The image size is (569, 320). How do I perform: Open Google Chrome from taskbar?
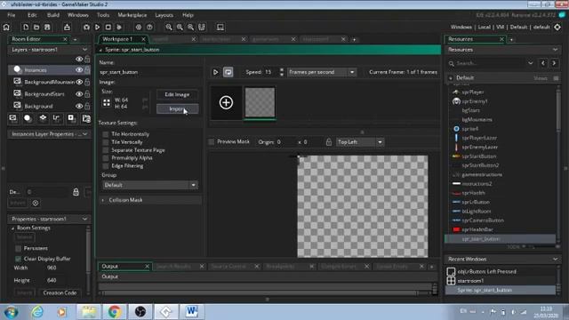pyautogui.click(x=115, y=312)
